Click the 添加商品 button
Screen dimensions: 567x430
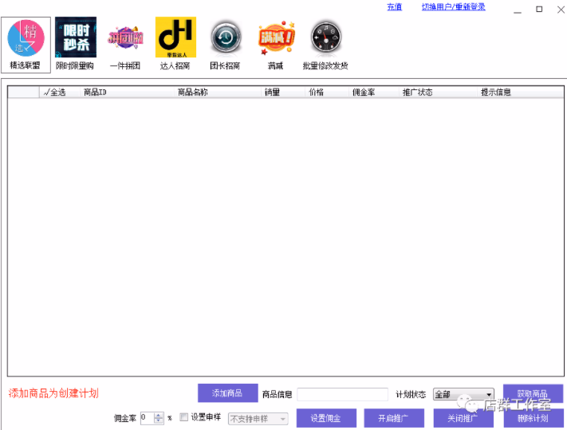(228, 393)
